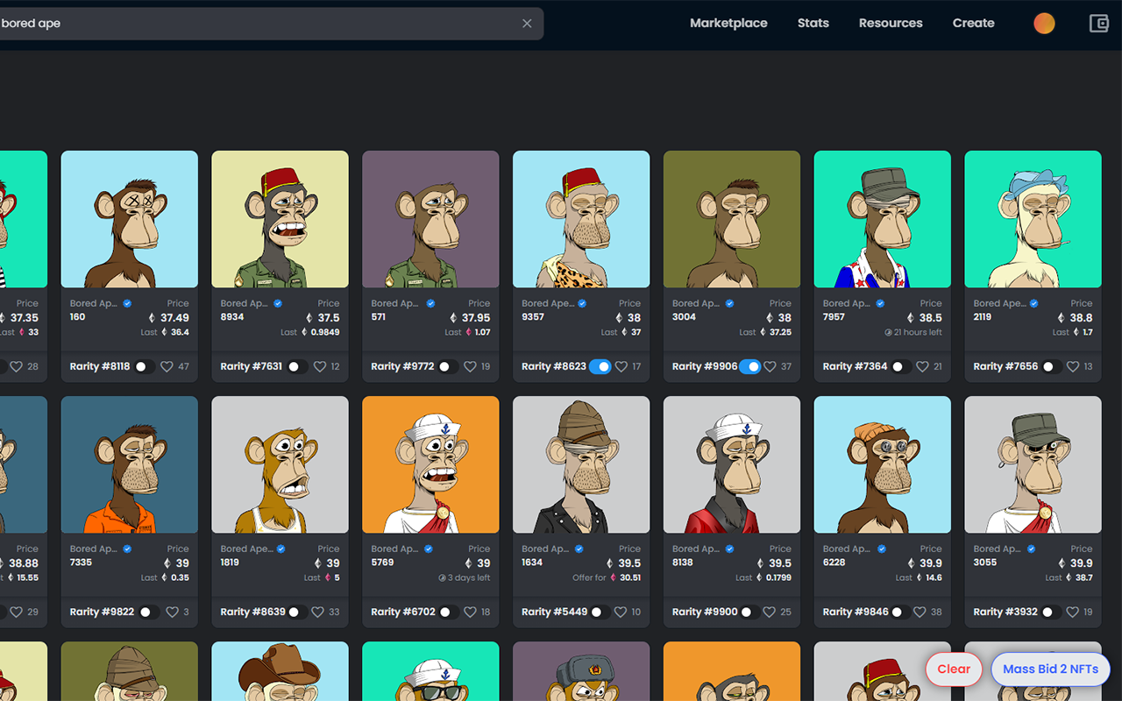Open collection link on ape 1634 card
Screen dimensions: 1122x701
coord(544,549)
